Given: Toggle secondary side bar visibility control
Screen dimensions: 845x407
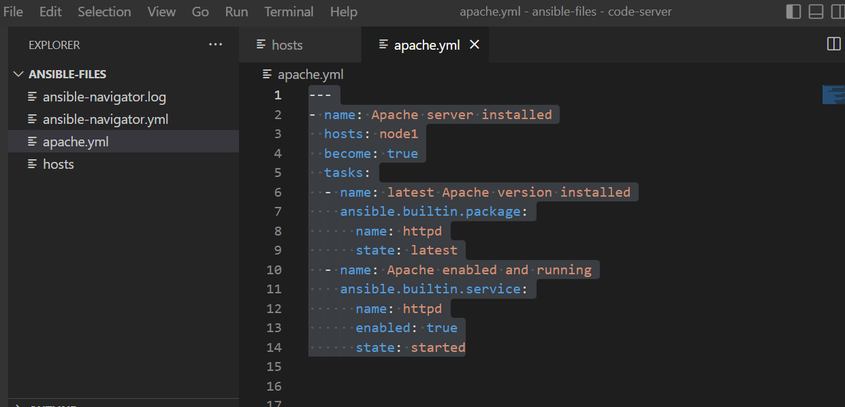Looking at the screenshot, I should tap(838, 12).
